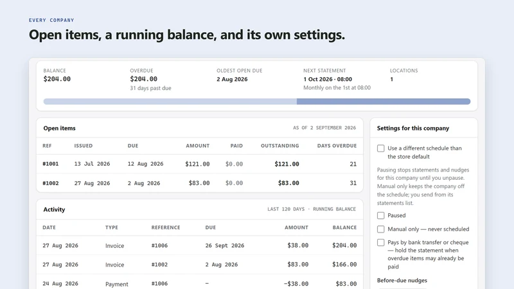Click the $204.00 Overdue figure in summary
Viewport: 514px width, 289px height.
click(143, 79)
